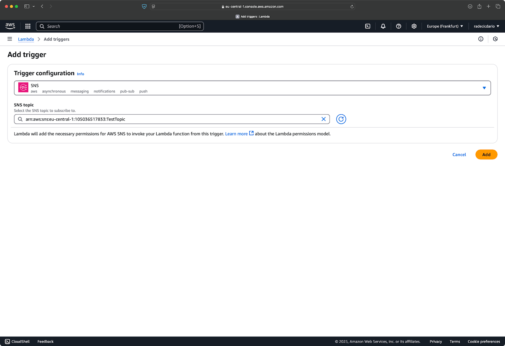Click the Safari URL address bar
The width and height of the screenshot is (505, 346).
(252, 6)
